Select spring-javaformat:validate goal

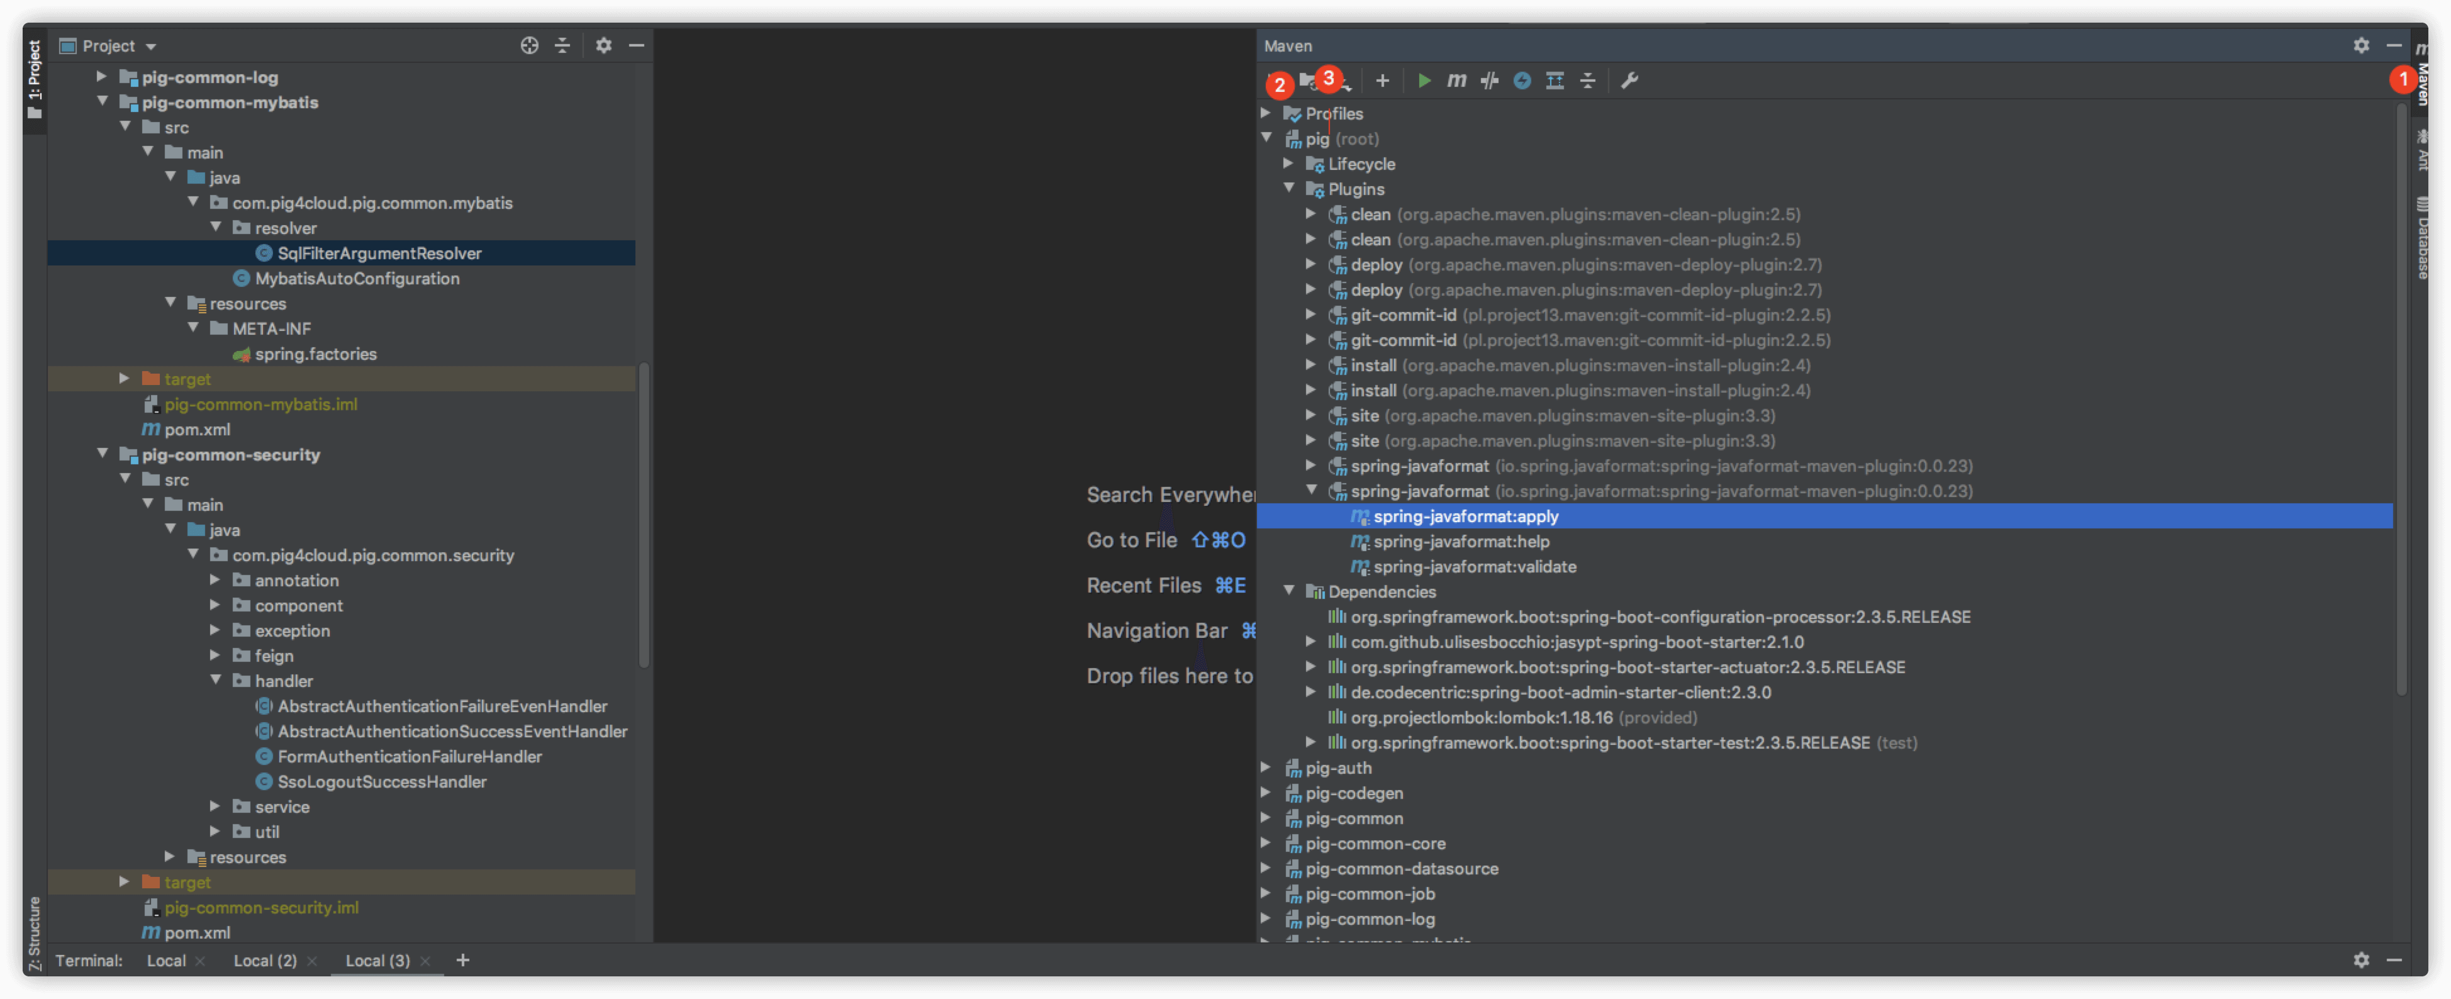[1474, 566]
